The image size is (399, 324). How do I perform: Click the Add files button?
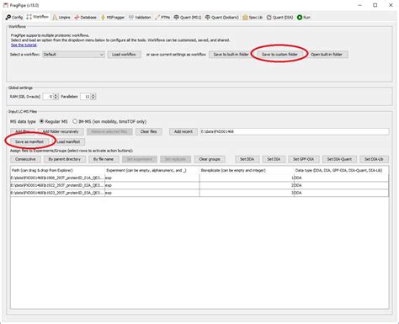[x=23, y=131]
